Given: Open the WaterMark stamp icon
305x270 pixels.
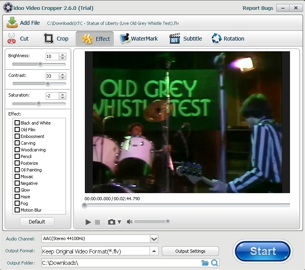Looking at the screenshot, I should [x=125, y=39].
